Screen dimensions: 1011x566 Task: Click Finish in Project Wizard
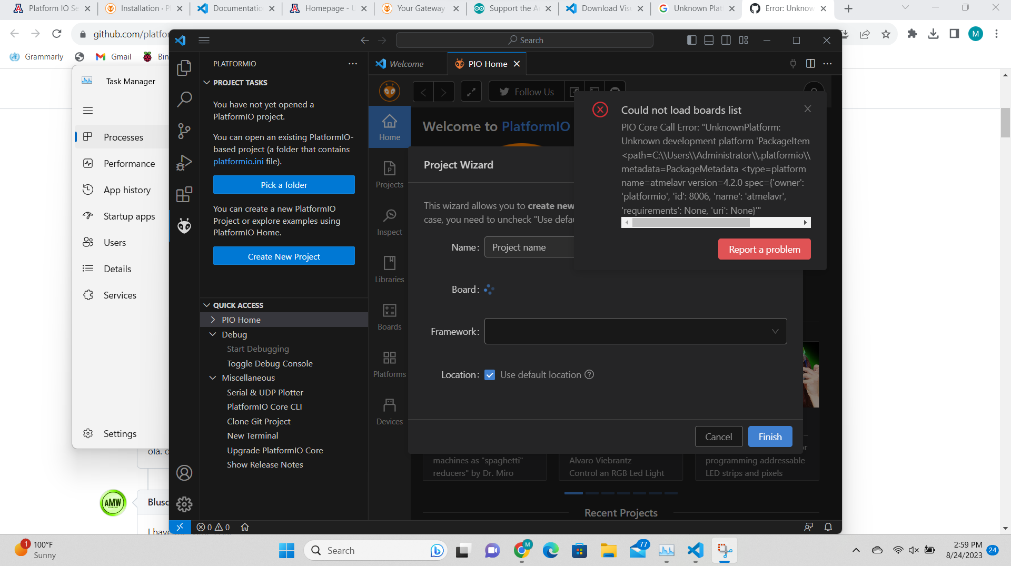(770, 436)
